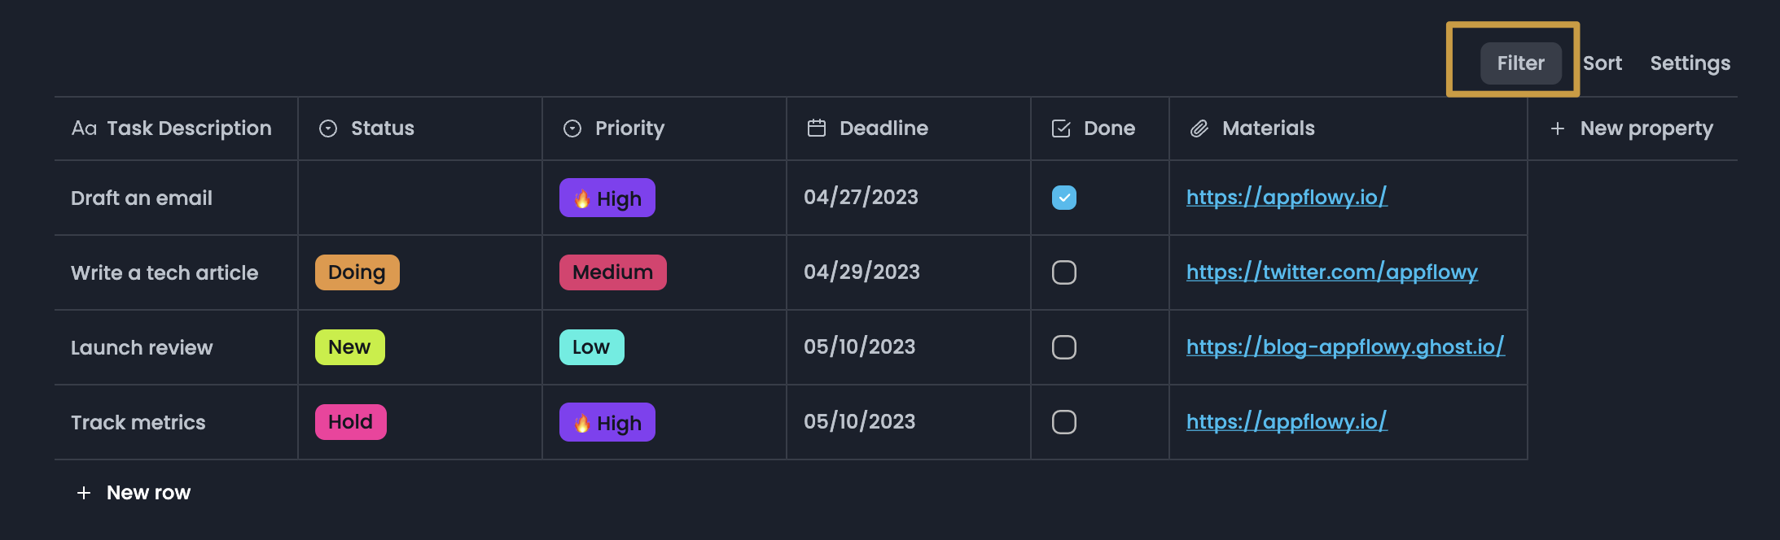Click the plus icon beside New row
This screenshot has height=540, width=1780.
[84, 493]
